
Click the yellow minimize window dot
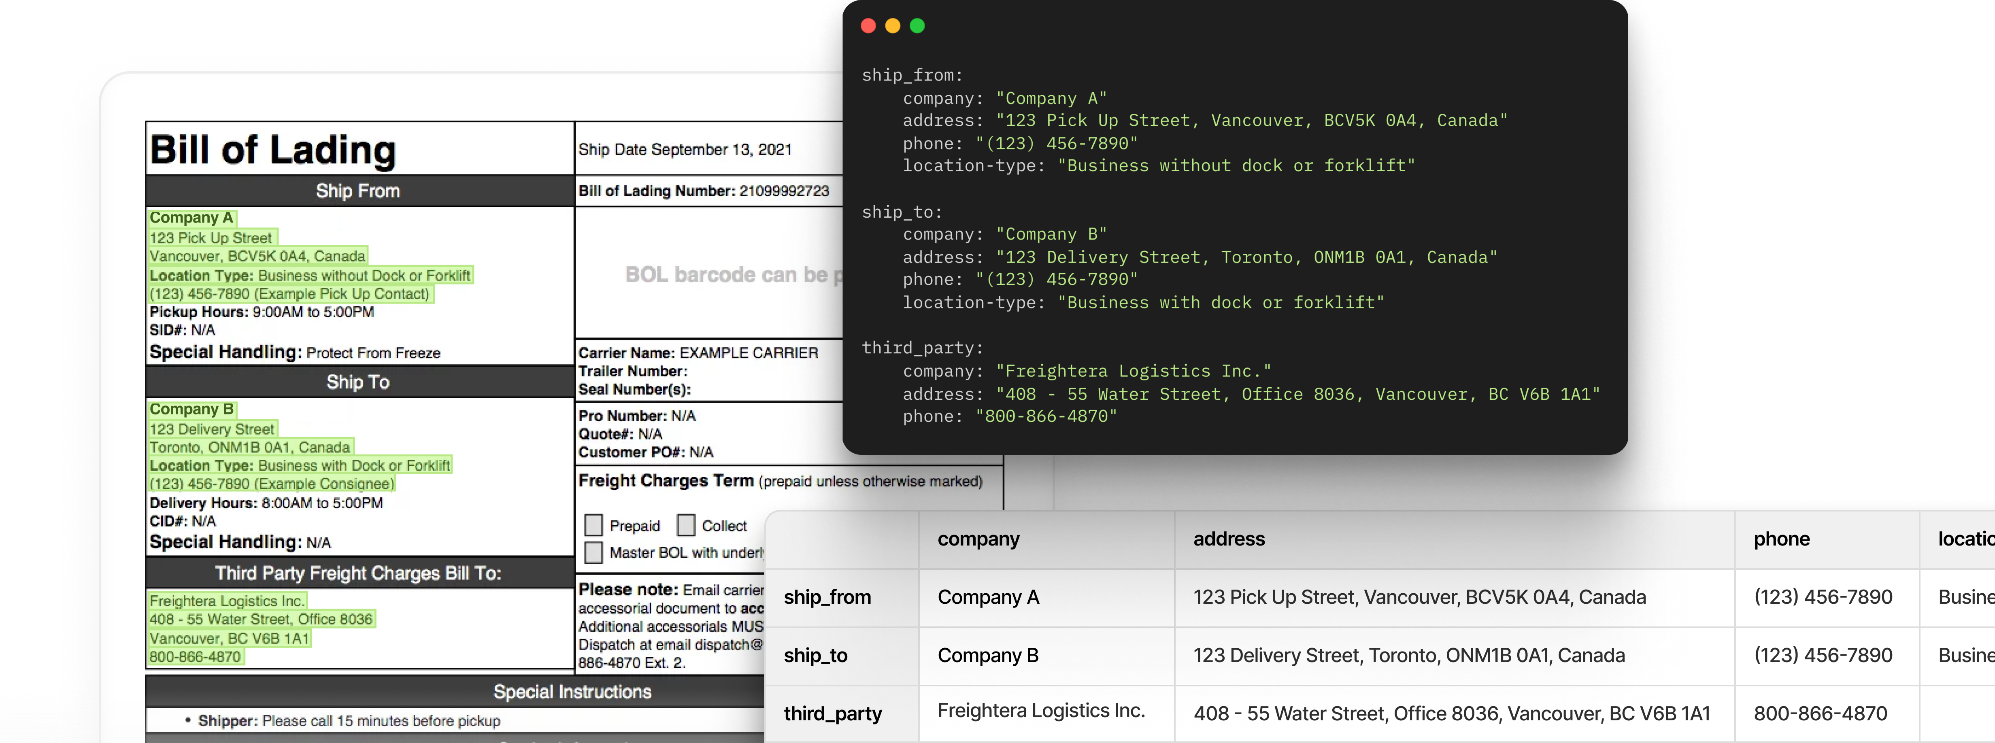[x=892, y=26]
